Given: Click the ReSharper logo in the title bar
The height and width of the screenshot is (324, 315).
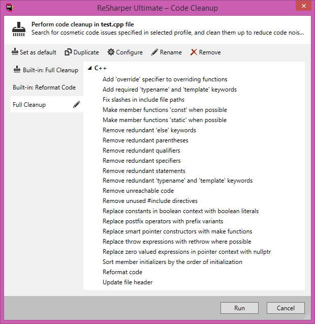Looking at the screenshot, I should (10, 8).
